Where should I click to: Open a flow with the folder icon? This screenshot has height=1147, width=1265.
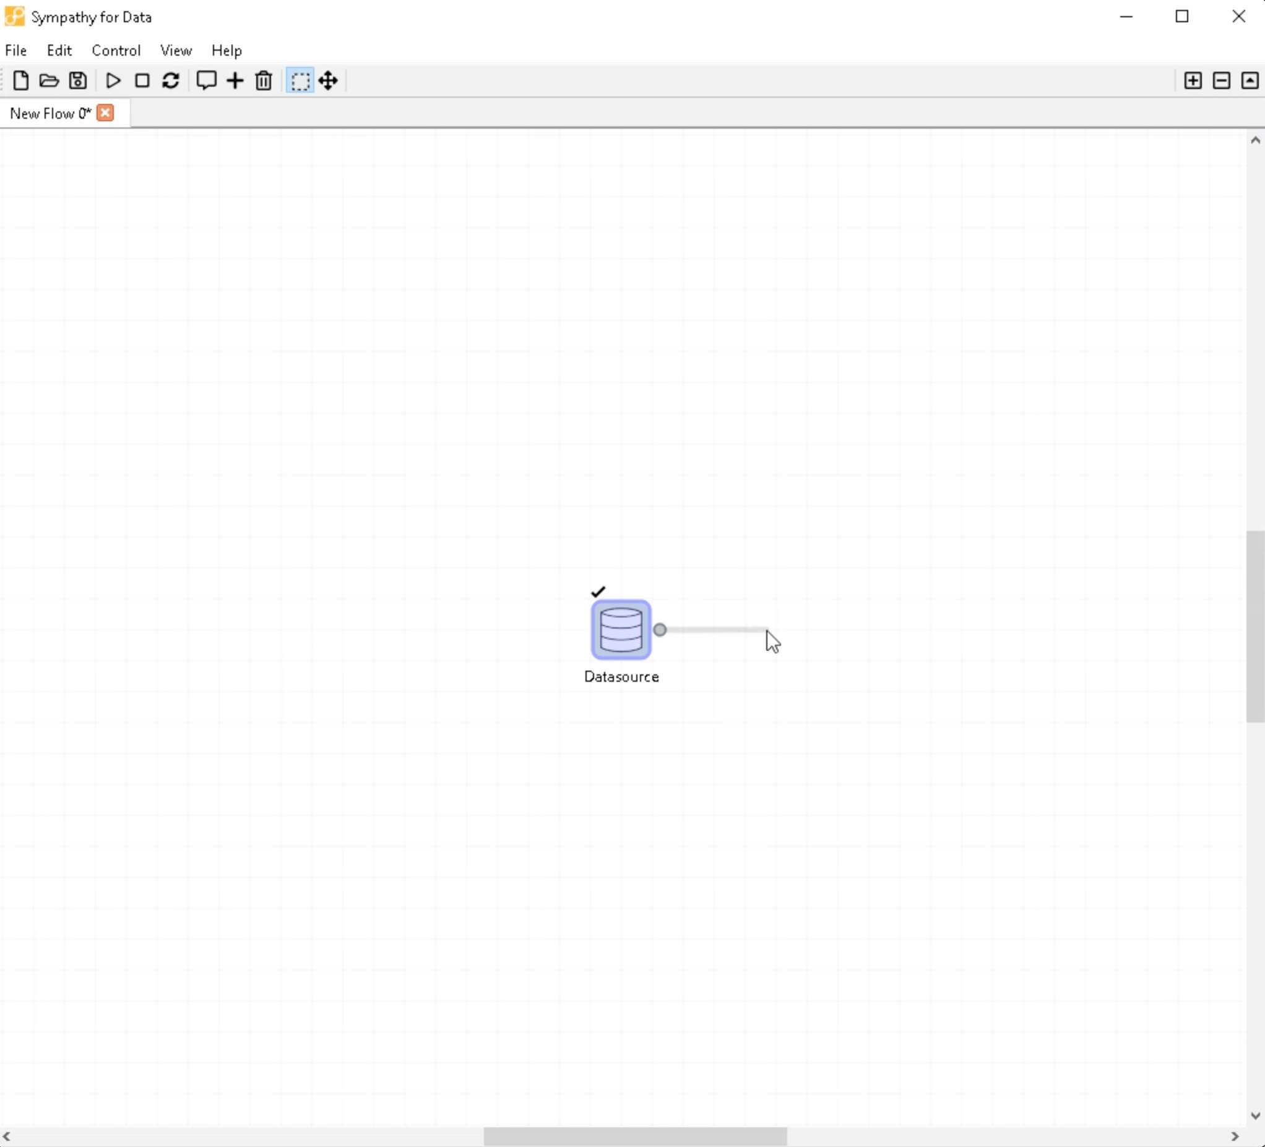[x=49, y=81]
